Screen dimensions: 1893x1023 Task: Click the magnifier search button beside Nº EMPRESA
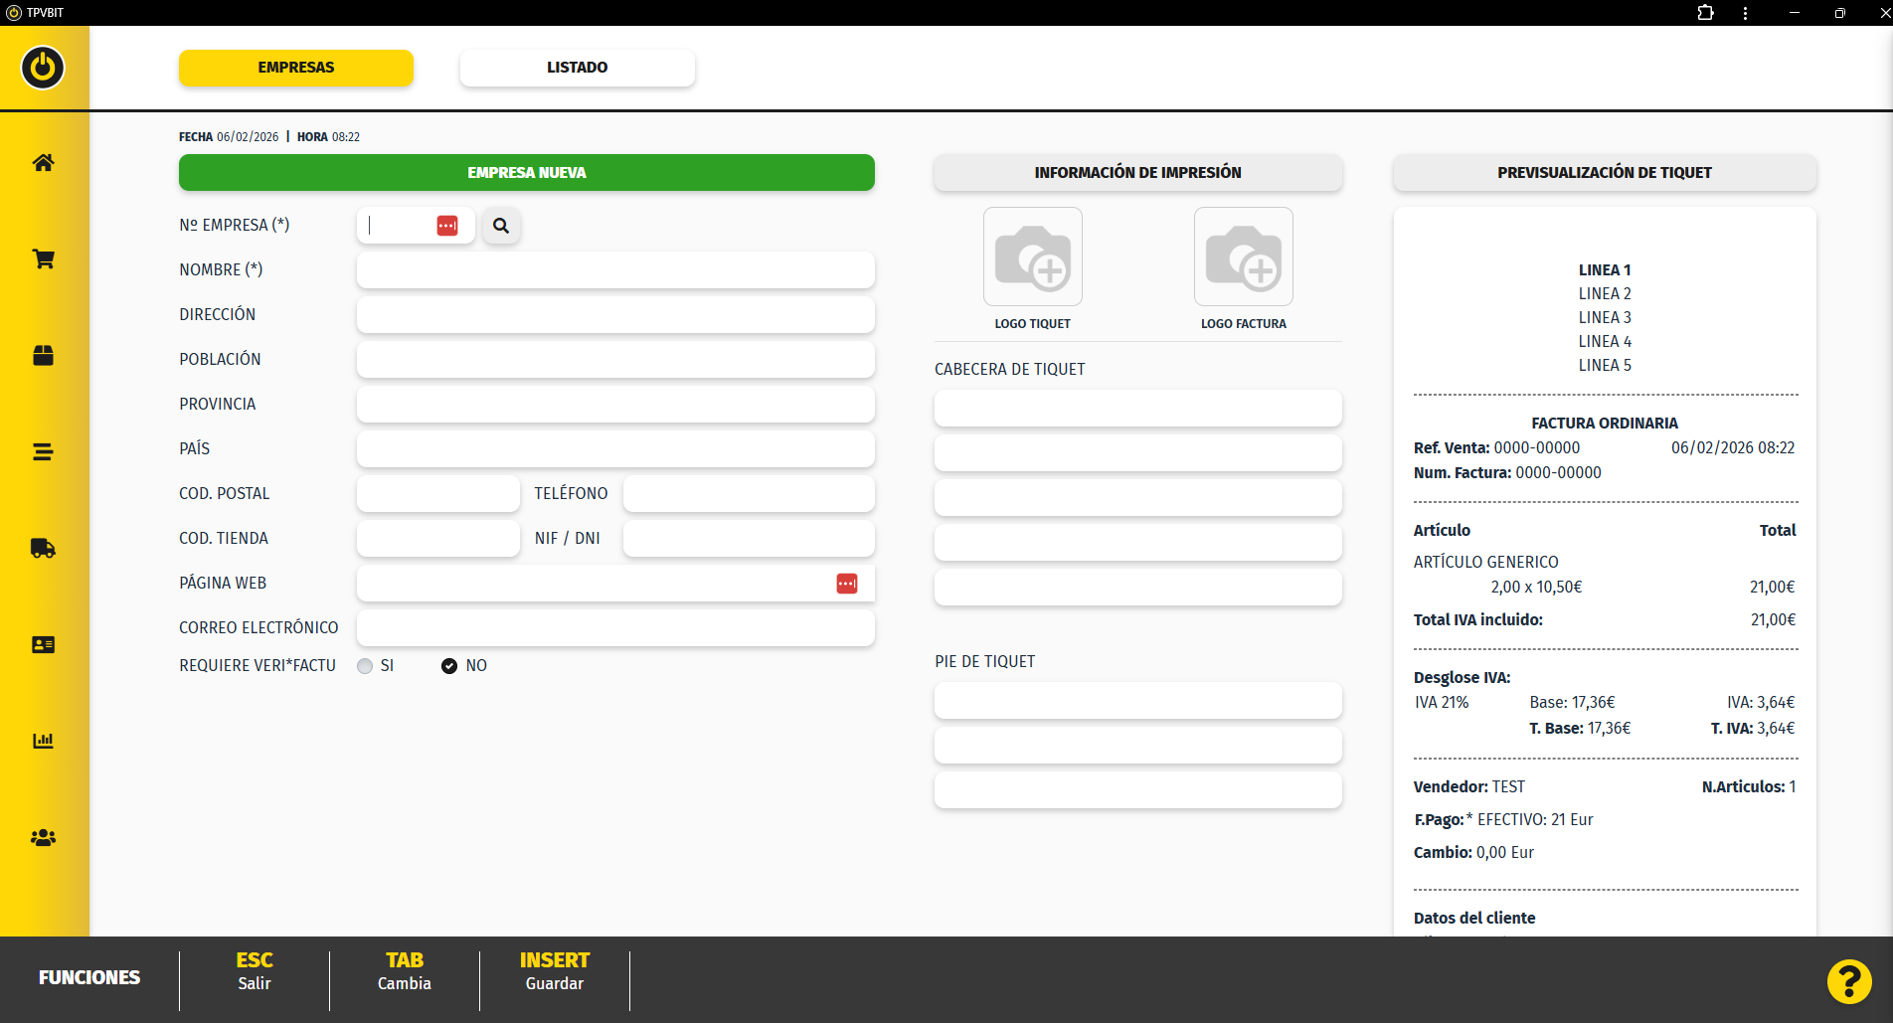click(x=501, y=226)
